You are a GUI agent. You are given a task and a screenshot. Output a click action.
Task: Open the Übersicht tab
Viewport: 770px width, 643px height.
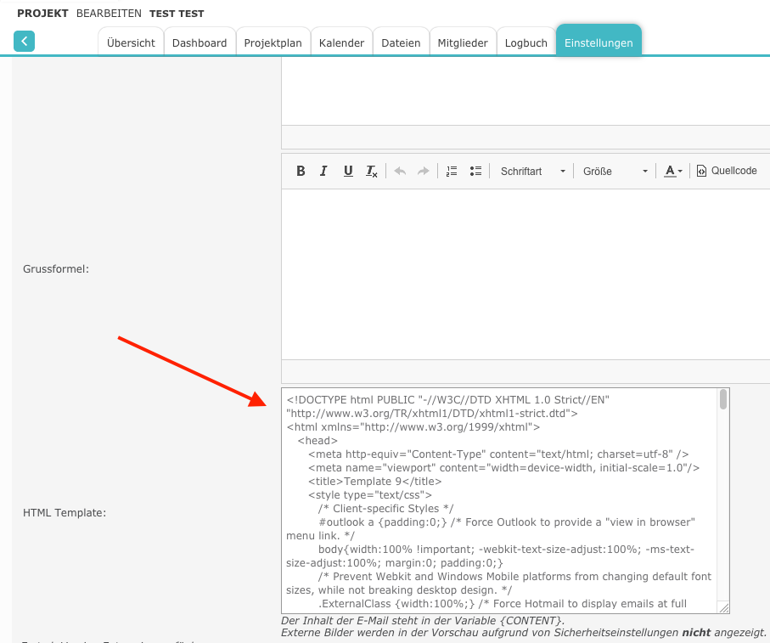tap(131, 42)
